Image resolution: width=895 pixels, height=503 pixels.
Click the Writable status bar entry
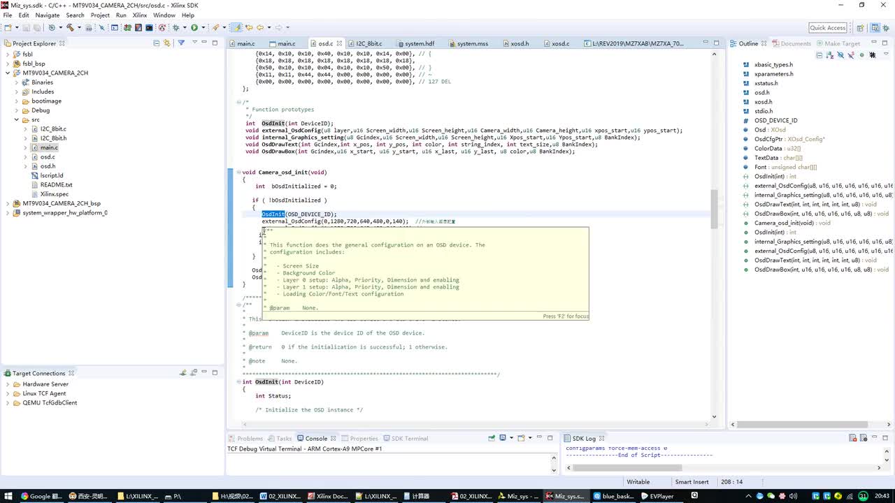(638, 482)
